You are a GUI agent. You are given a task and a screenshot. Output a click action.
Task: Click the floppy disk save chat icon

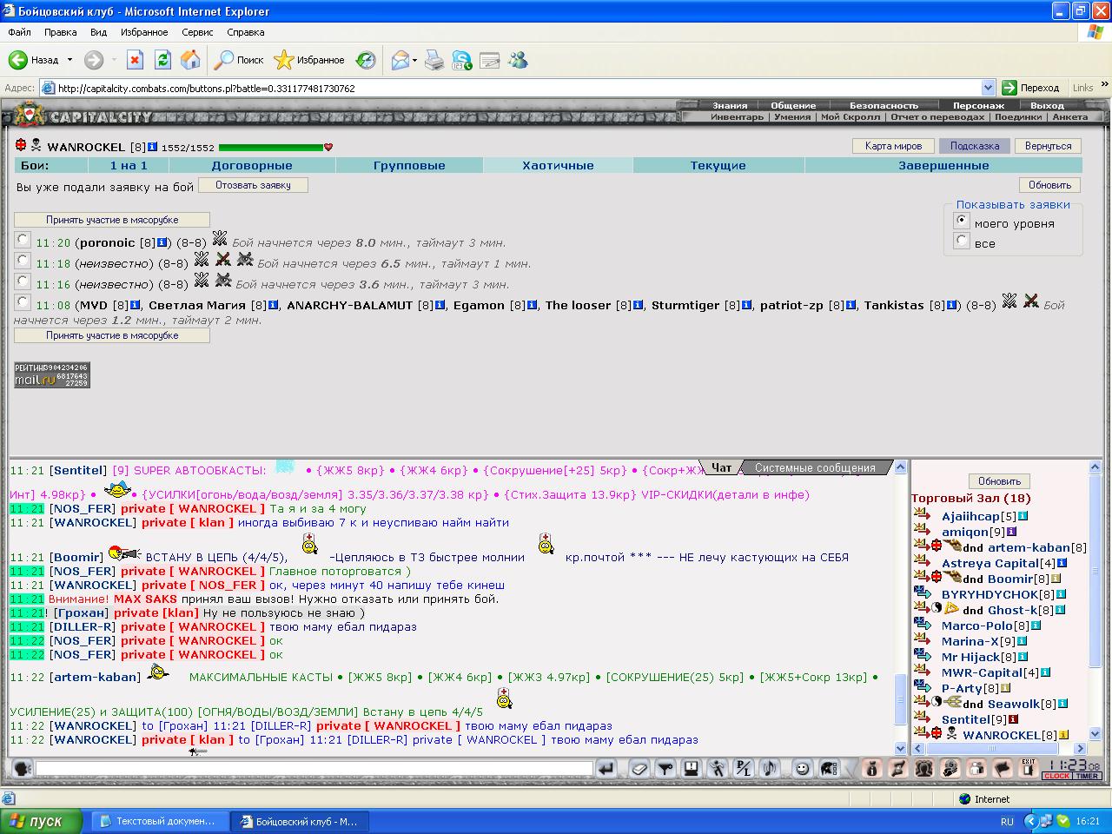691,768
